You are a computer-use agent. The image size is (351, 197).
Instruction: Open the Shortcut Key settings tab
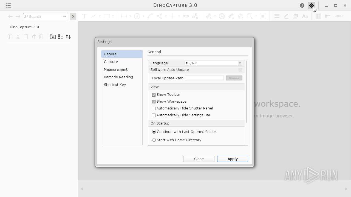coord(122,85)
